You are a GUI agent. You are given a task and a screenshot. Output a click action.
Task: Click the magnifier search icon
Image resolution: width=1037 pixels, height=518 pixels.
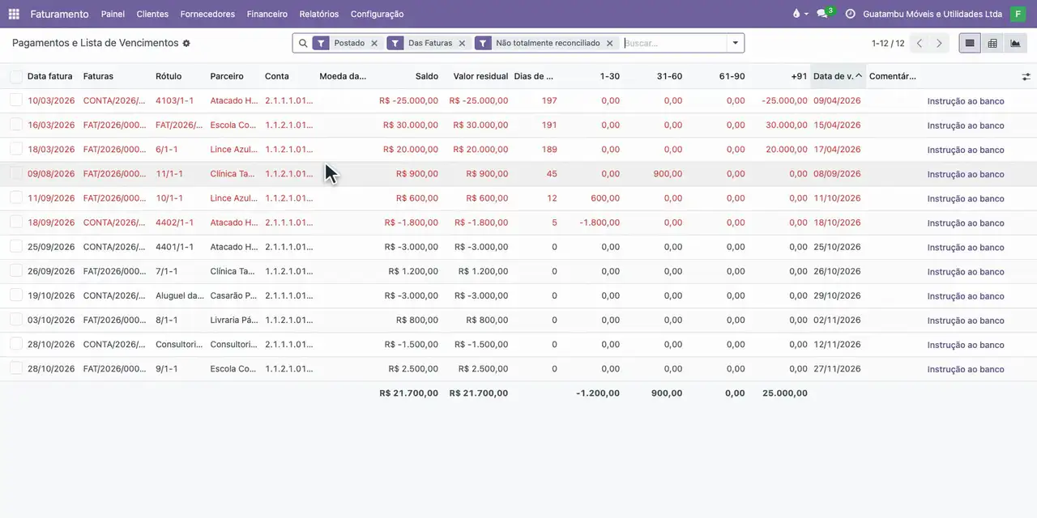click(303, 43)
